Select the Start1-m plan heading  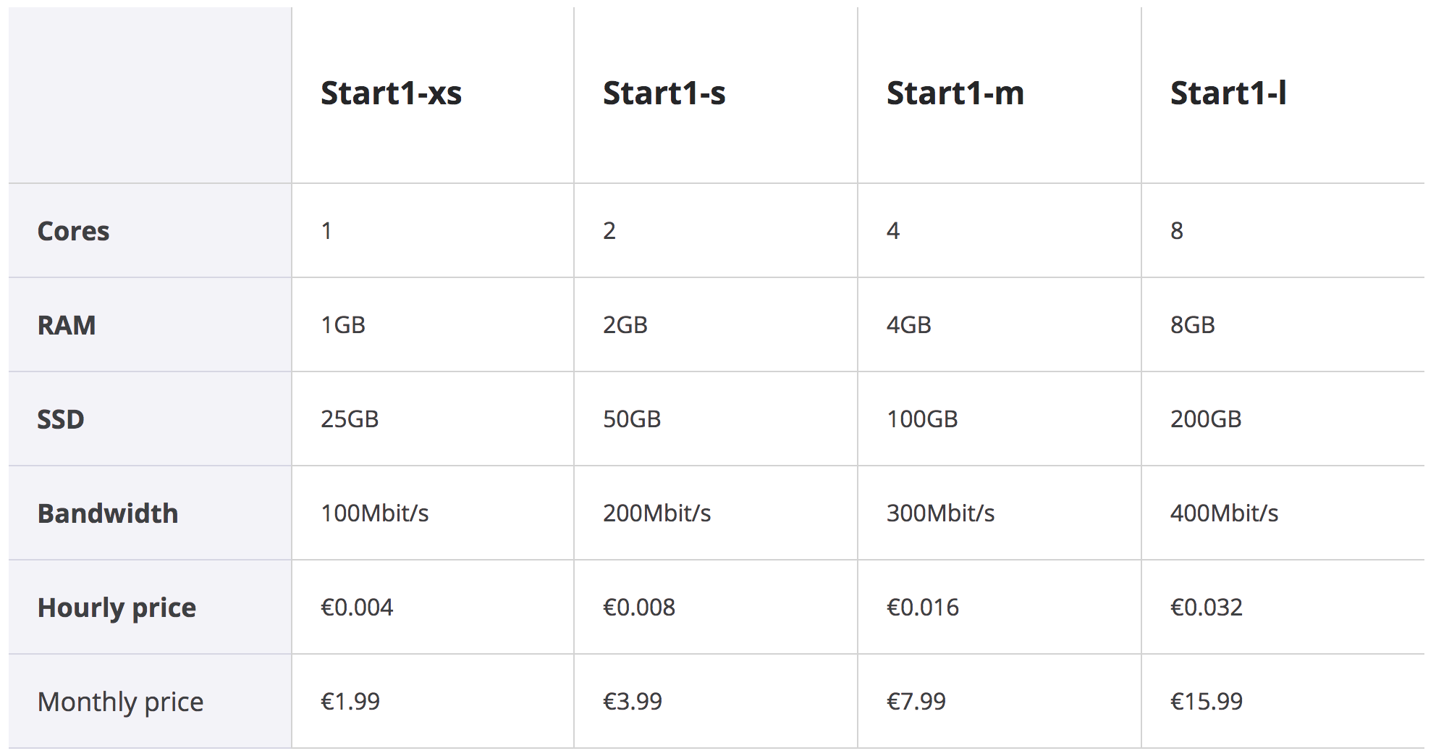coord(955,93)
